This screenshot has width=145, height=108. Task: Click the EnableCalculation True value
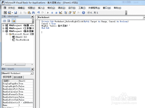26,92
